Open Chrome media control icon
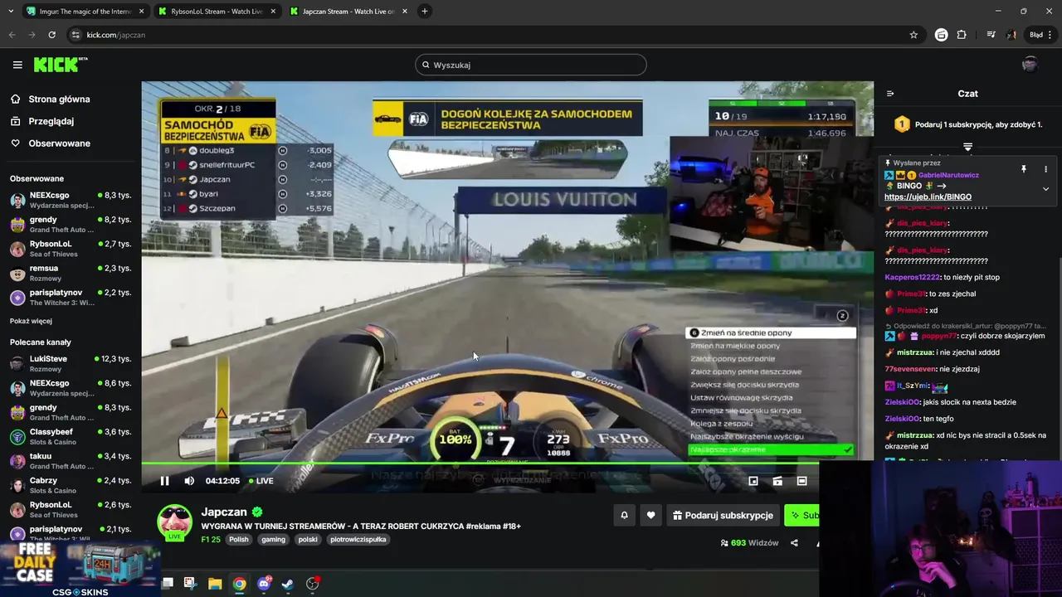 pos(991,35)
